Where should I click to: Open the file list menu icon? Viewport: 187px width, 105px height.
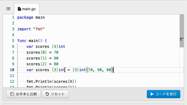8,9
